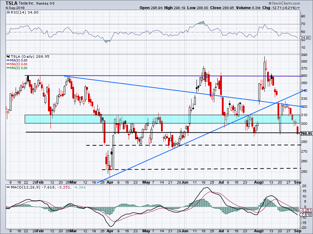Click the 90 label on RSI axis

(x=303, y=16)
